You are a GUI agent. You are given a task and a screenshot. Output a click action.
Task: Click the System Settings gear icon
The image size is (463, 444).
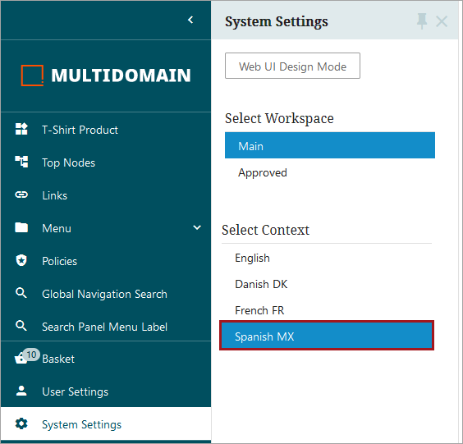point(21,423)
